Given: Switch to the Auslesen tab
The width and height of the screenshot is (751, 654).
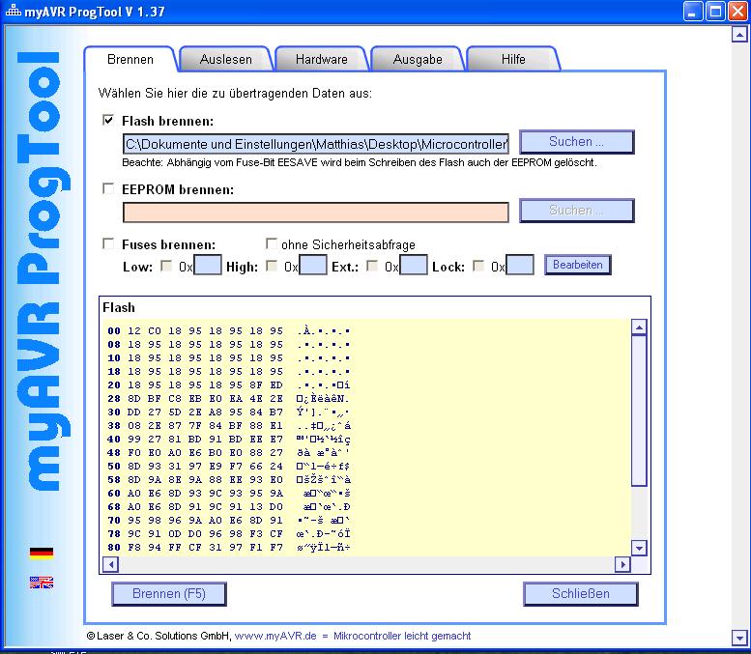Looking at the screenshot, I should pos(225,59).
